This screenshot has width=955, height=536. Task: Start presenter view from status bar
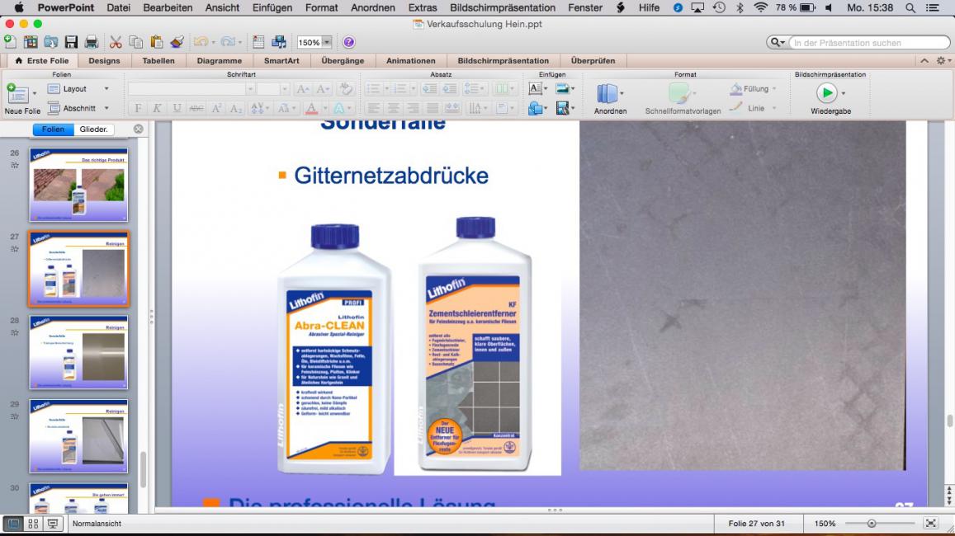tap(53, 524)
